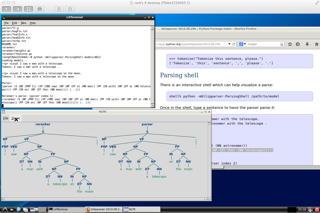Click NLTK horizontal scrollbar track
320x213 pixels.
105,199
